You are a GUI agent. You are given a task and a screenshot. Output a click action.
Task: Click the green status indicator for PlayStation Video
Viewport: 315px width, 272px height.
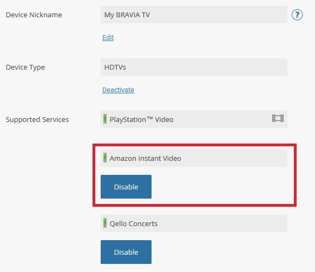coord(105,119)
